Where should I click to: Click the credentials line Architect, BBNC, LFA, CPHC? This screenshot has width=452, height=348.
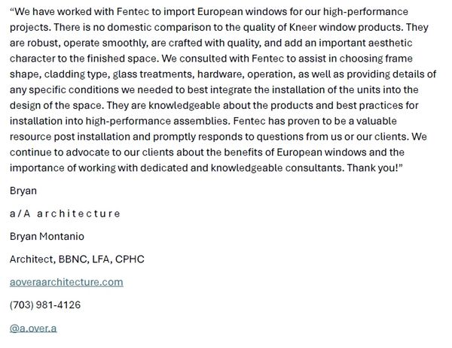(77, 259)
